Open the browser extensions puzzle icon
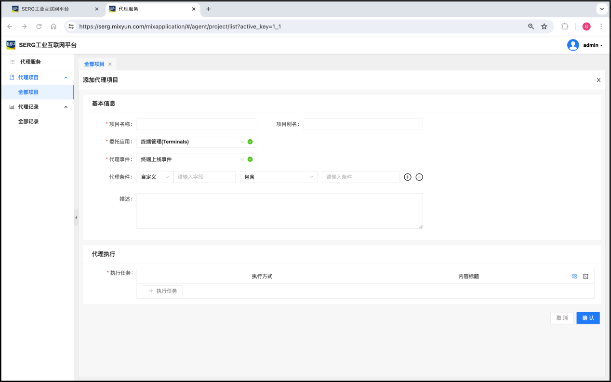 click(565, 26)
